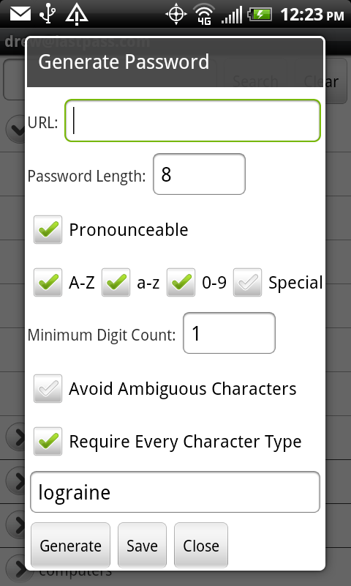
Task: Enable Avoid Ambiguous Characters checkbox
Action: 48,389
